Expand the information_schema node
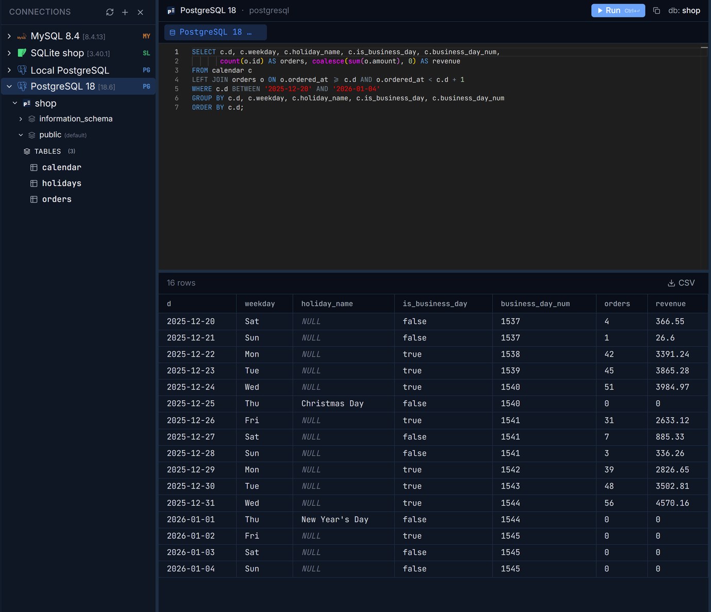This screenshot has height=612, width=711. pos(21,119)
